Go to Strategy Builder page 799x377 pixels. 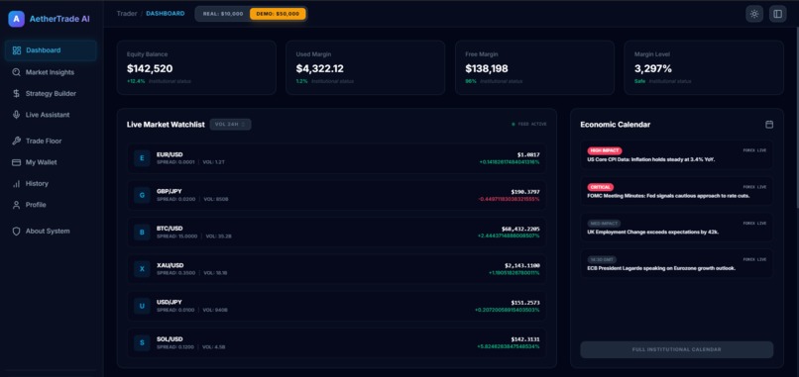[x=51, y=94]
